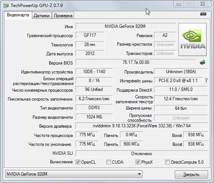The width and height of the screenshot is (214, 183).
Task: Click the Частота по умолчанию label
Action: [50, 144]
